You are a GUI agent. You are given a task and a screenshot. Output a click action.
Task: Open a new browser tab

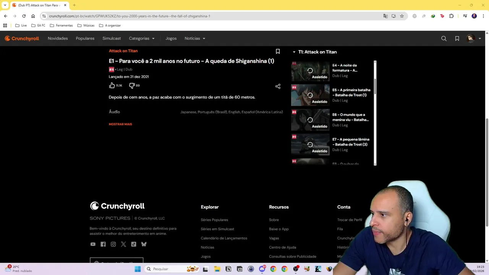[74, 5]
